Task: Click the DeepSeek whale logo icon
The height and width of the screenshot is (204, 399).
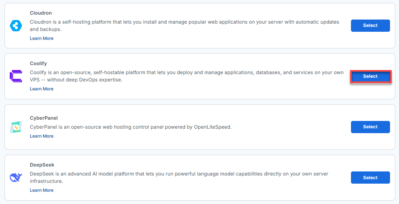Action: [16, 177]
